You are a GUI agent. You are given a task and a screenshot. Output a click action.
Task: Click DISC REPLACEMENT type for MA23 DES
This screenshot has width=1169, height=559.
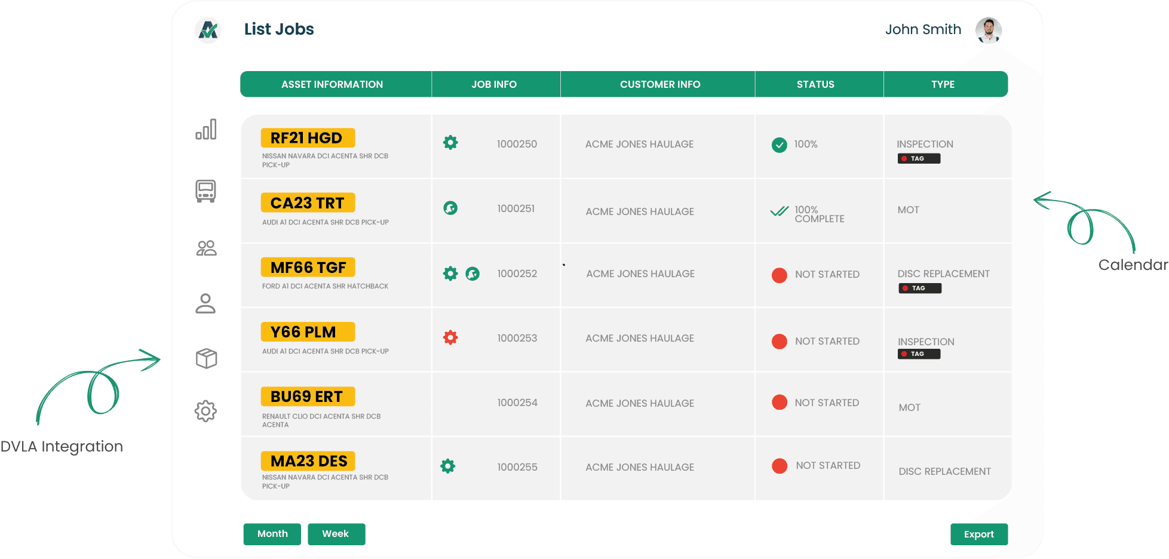coord(945,471)
